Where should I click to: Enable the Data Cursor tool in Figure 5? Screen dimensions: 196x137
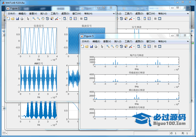click(x=126, y=47)
